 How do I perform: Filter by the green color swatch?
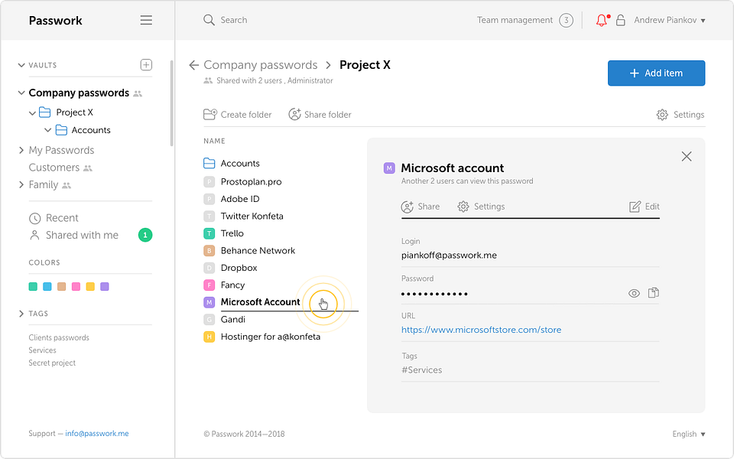coord(33,287)
